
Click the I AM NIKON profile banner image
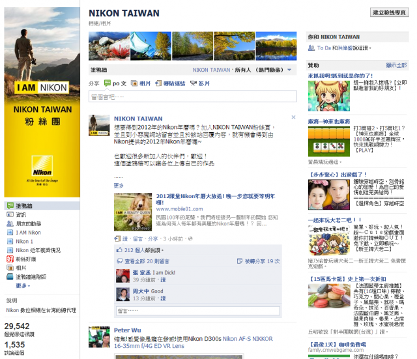pyautogui.click(x=42, y=102)
